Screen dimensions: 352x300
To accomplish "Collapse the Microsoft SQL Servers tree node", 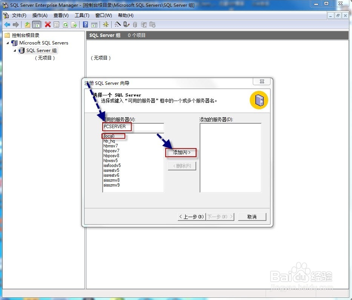I will tap(8, 43).
